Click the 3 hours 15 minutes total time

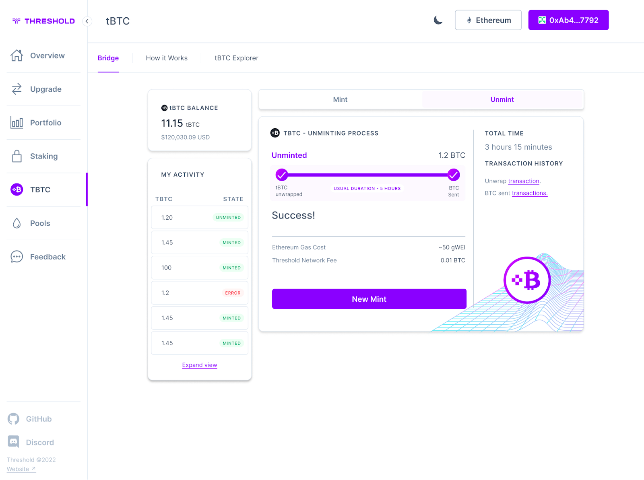[518, 147]
